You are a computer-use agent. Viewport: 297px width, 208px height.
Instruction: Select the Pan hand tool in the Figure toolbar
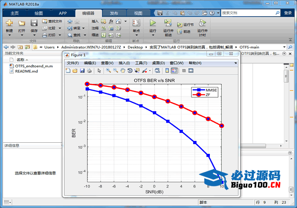pyautogui.click(x=123, y=71)
